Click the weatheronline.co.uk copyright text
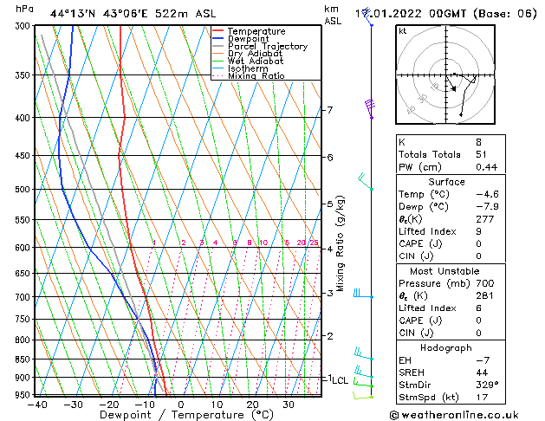 click(x=454, y=415)
